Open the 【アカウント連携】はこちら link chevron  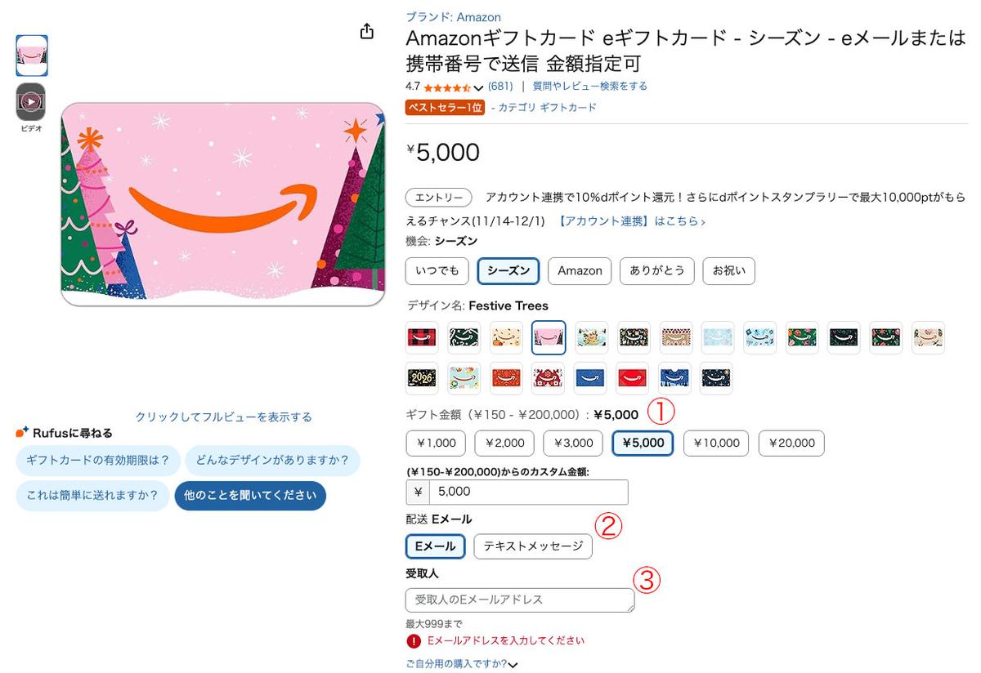703,222
